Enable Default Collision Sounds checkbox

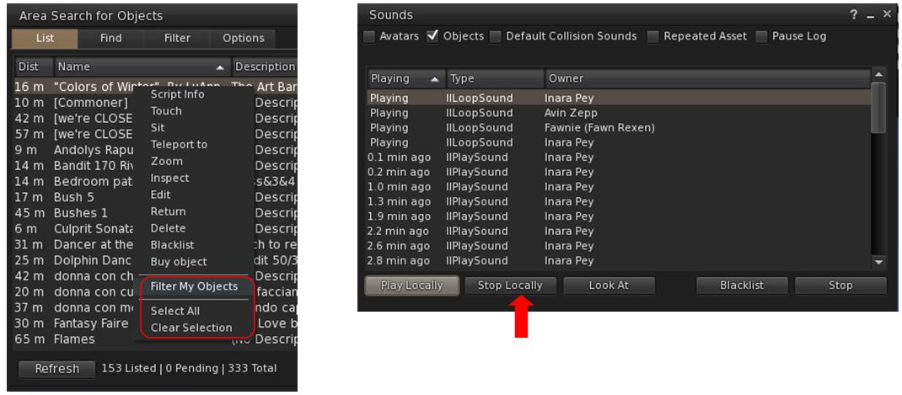pyautogui.click(x=496, y=36)
